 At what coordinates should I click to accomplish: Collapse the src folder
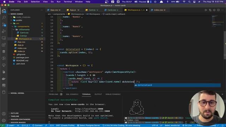point(18,23)
